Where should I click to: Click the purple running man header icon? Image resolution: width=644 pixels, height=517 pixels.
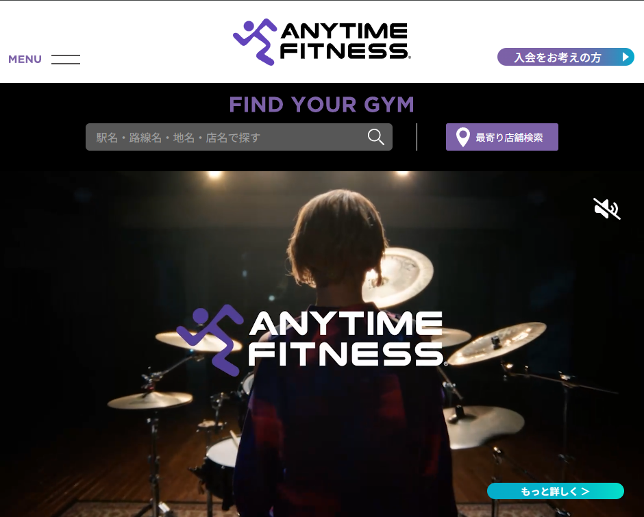point(255,42)
